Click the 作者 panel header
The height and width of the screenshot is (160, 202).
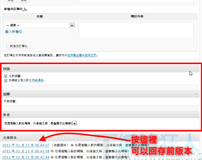coord(101,115)
